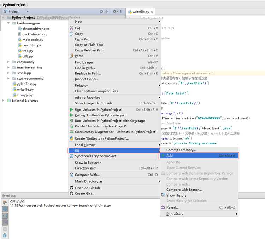Expand the stockrecommend folder

pyautogui.click(x=8, y=78)
